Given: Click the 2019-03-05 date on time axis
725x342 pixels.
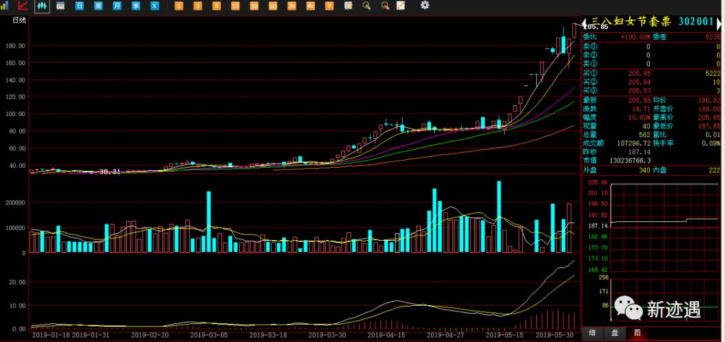Looking at the screenshot, I should click(208, 335).
